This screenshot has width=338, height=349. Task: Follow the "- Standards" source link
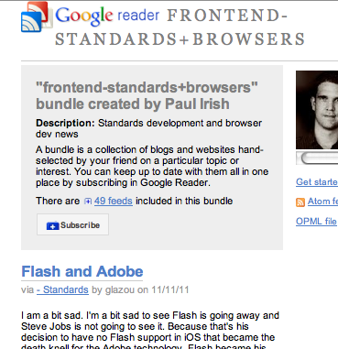(x=62, y=289)
